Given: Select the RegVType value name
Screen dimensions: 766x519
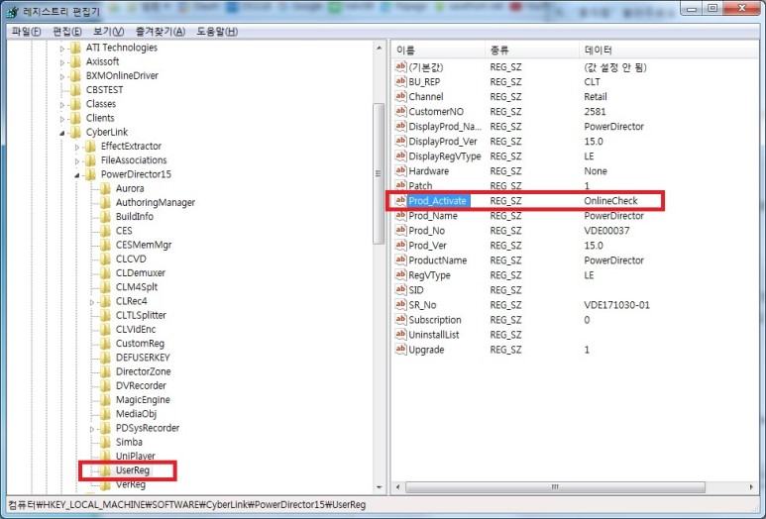Looking at the screenshot, I should (429, 275).
